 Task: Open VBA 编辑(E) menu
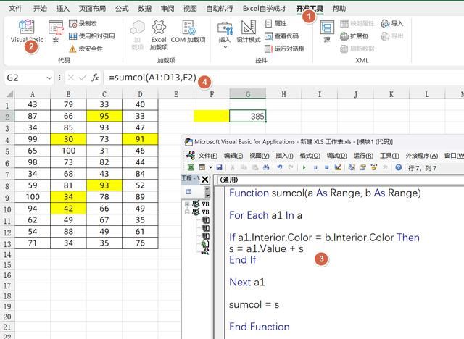(233, 156)
